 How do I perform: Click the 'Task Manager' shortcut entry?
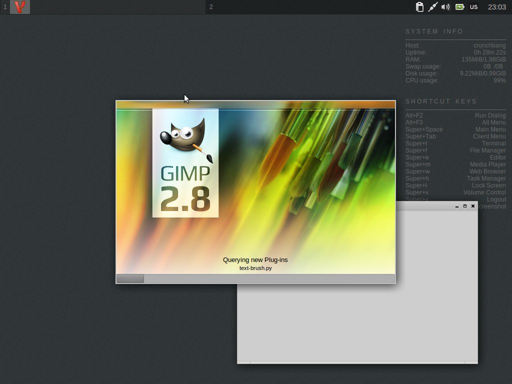pos(486,178)
